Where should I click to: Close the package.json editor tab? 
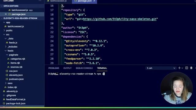click(94, 1)
